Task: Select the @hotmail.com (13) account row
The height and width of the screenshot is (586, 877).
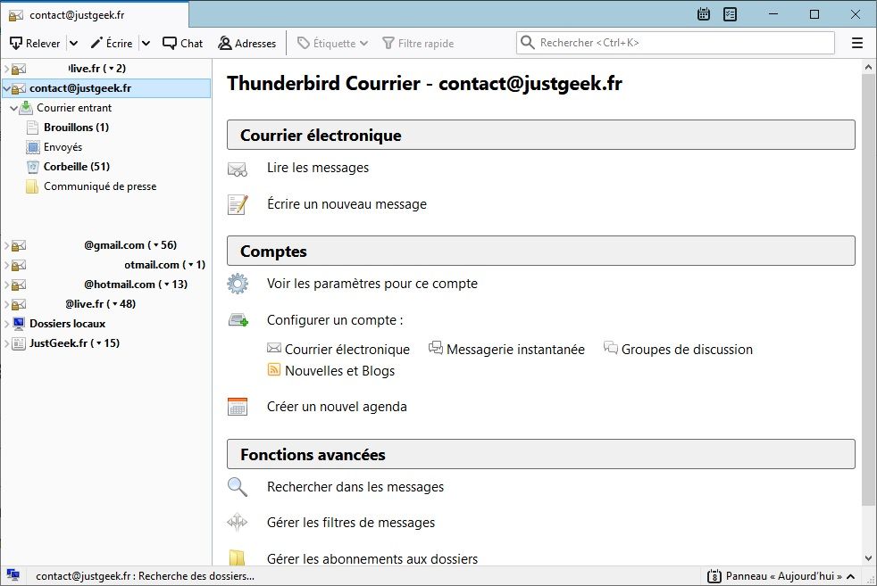Action: (x=106, y=285)
